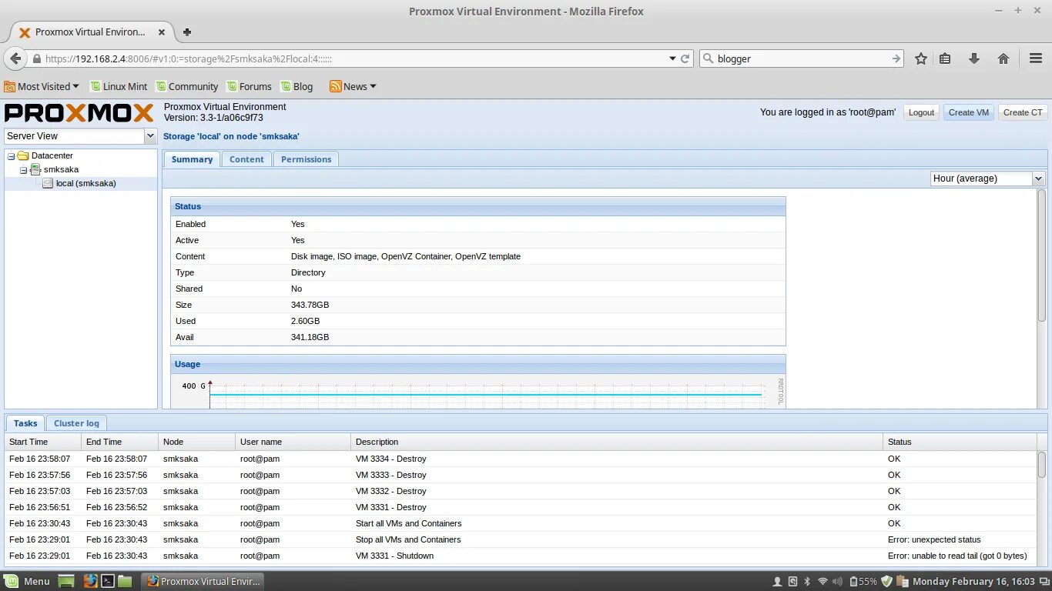
Task: Click the Logout button
Action: 921,112
